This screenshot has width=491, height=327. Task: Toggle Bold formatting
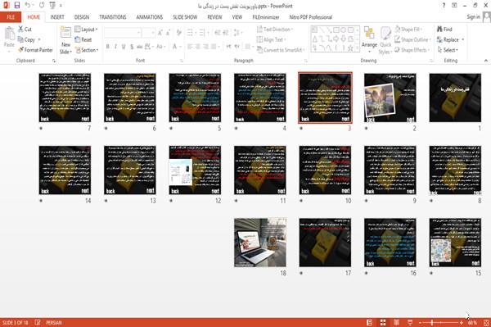pyautogui.click(x=108, y=47)
